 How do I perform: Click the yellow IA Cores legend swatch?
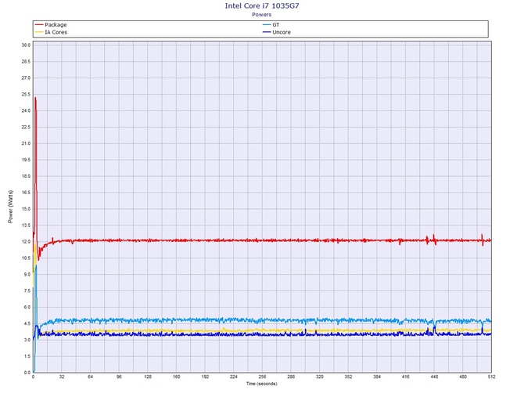pos(39,32)
